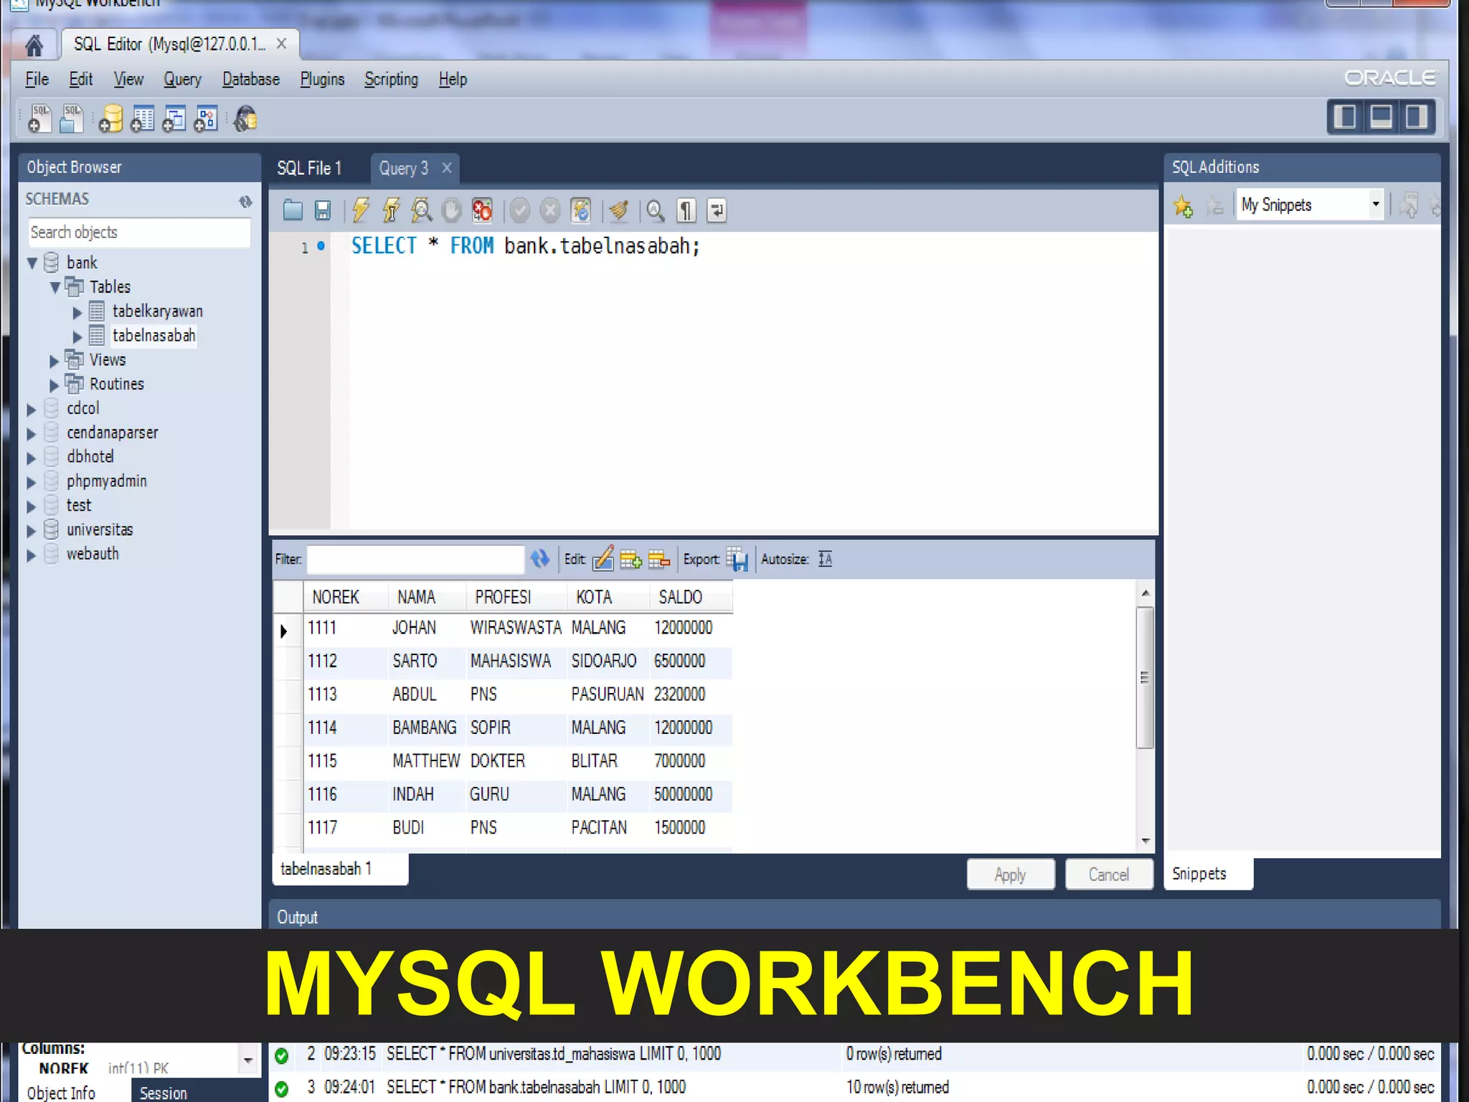1469x1102 pixels.
Task: Create new routine icon
Action: [206, 119]
